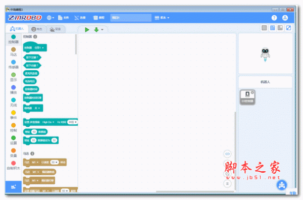Image resolution: width=303 pixels, height=200 pixels.
Task: Open the 关 dropdown on the buzzer block
Action: coord(37,108)
